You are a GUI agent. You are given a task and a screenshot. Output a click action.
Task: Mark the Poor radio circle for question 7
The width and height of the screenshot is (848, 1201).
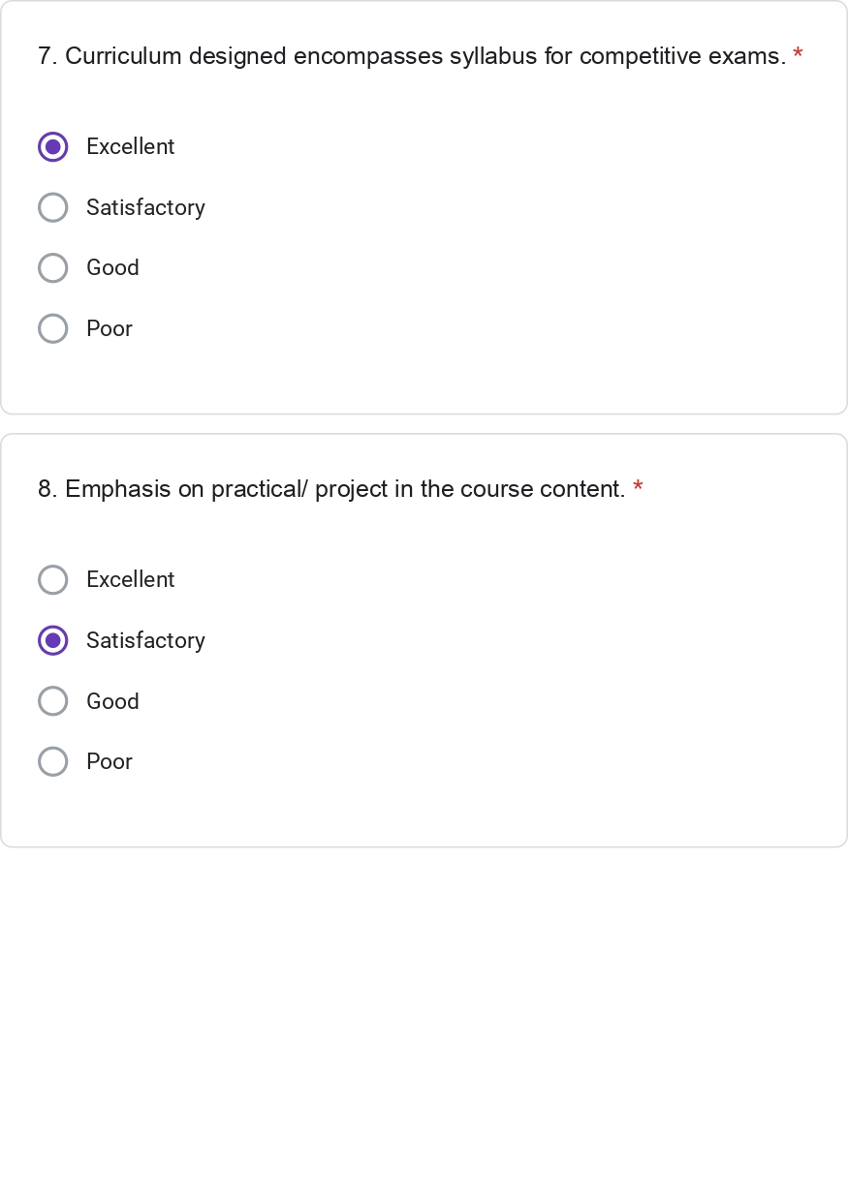(x=53, y=329)
